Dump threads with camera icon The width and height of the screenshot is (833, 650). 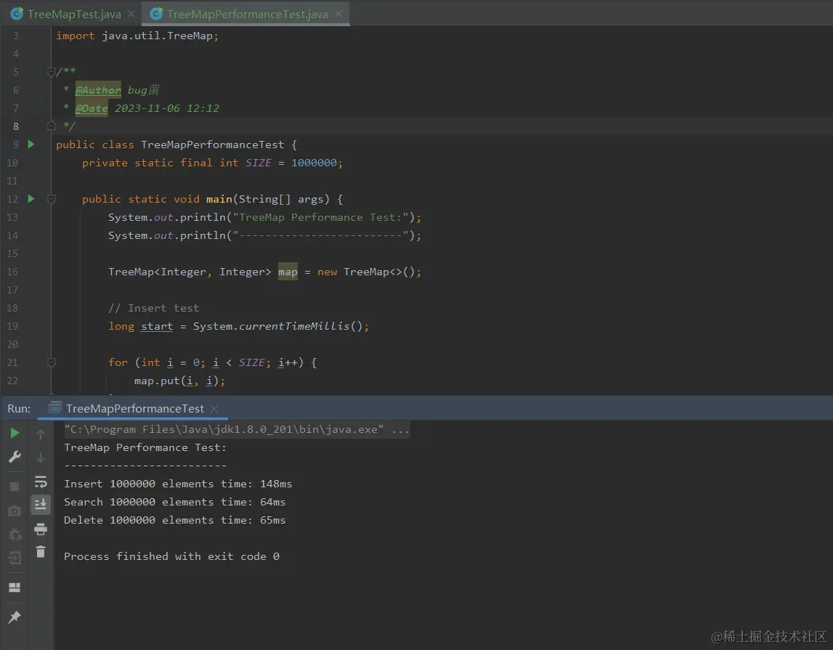(x=15, y=511)
